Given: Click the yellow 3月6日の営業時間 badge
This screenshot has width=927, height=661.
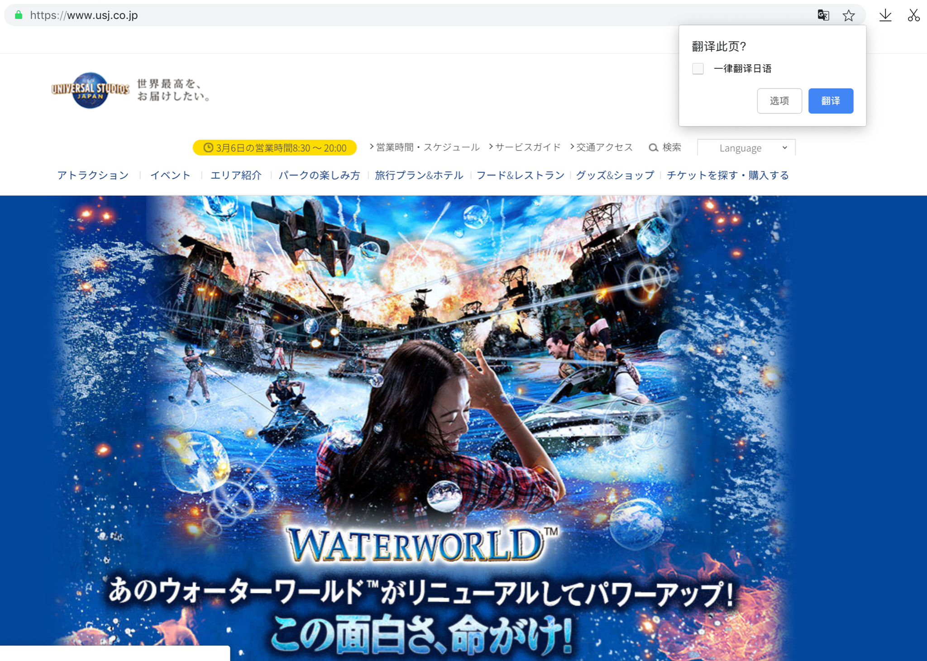Looking at the screenshot, I should point(275,148).
